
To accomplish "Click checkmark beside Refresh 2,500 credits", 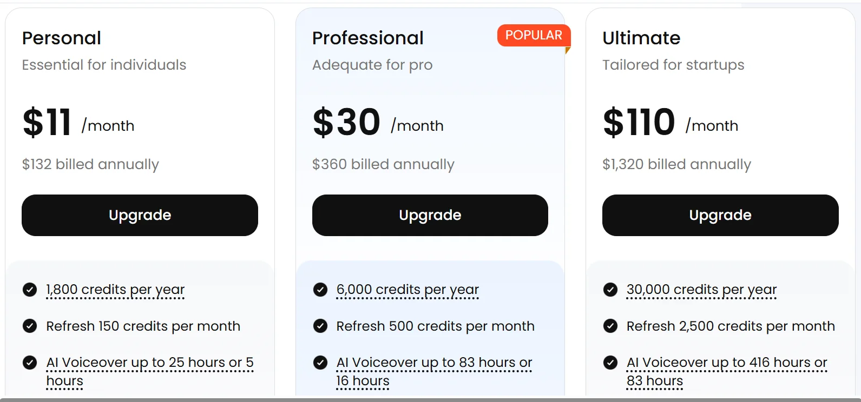I will [x=610, y=326].
